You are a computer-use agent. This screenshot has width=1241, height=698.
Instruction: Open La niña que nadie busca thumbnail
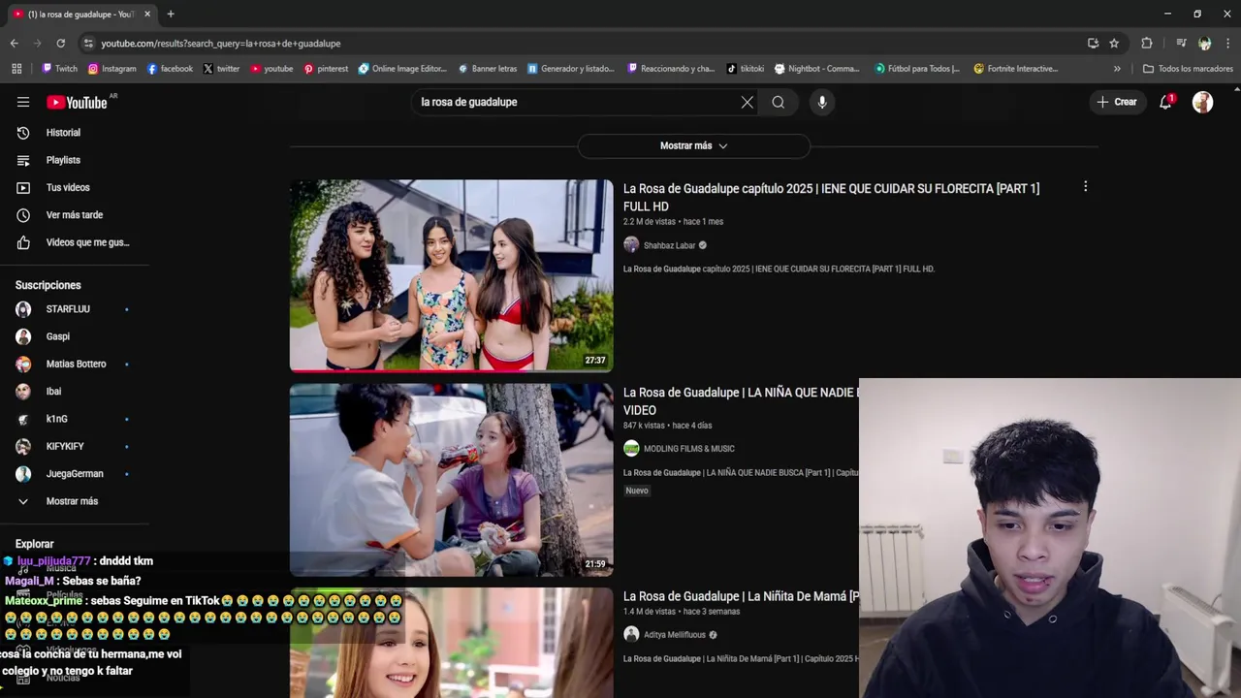(452, 479)
